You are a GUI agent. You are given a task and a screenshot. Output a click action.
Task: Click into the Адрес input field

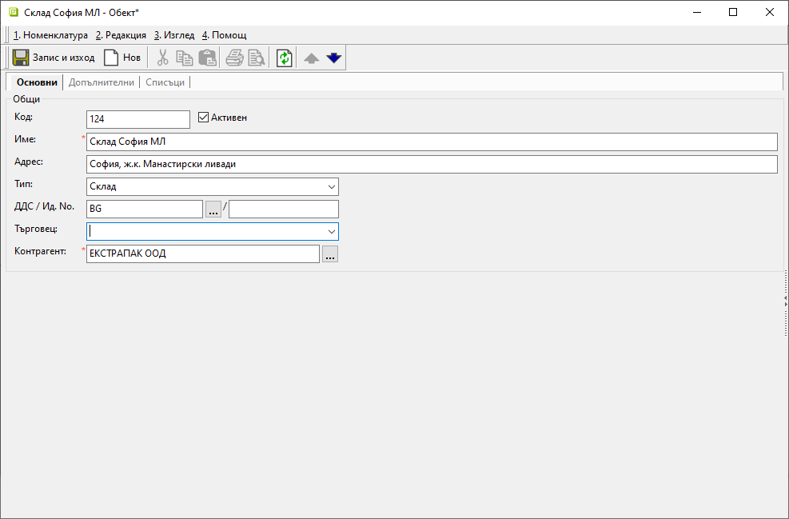tap(432, 164)
